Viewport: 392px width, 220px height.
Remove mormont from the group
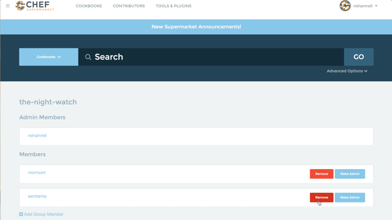click(x=321, y=174)
